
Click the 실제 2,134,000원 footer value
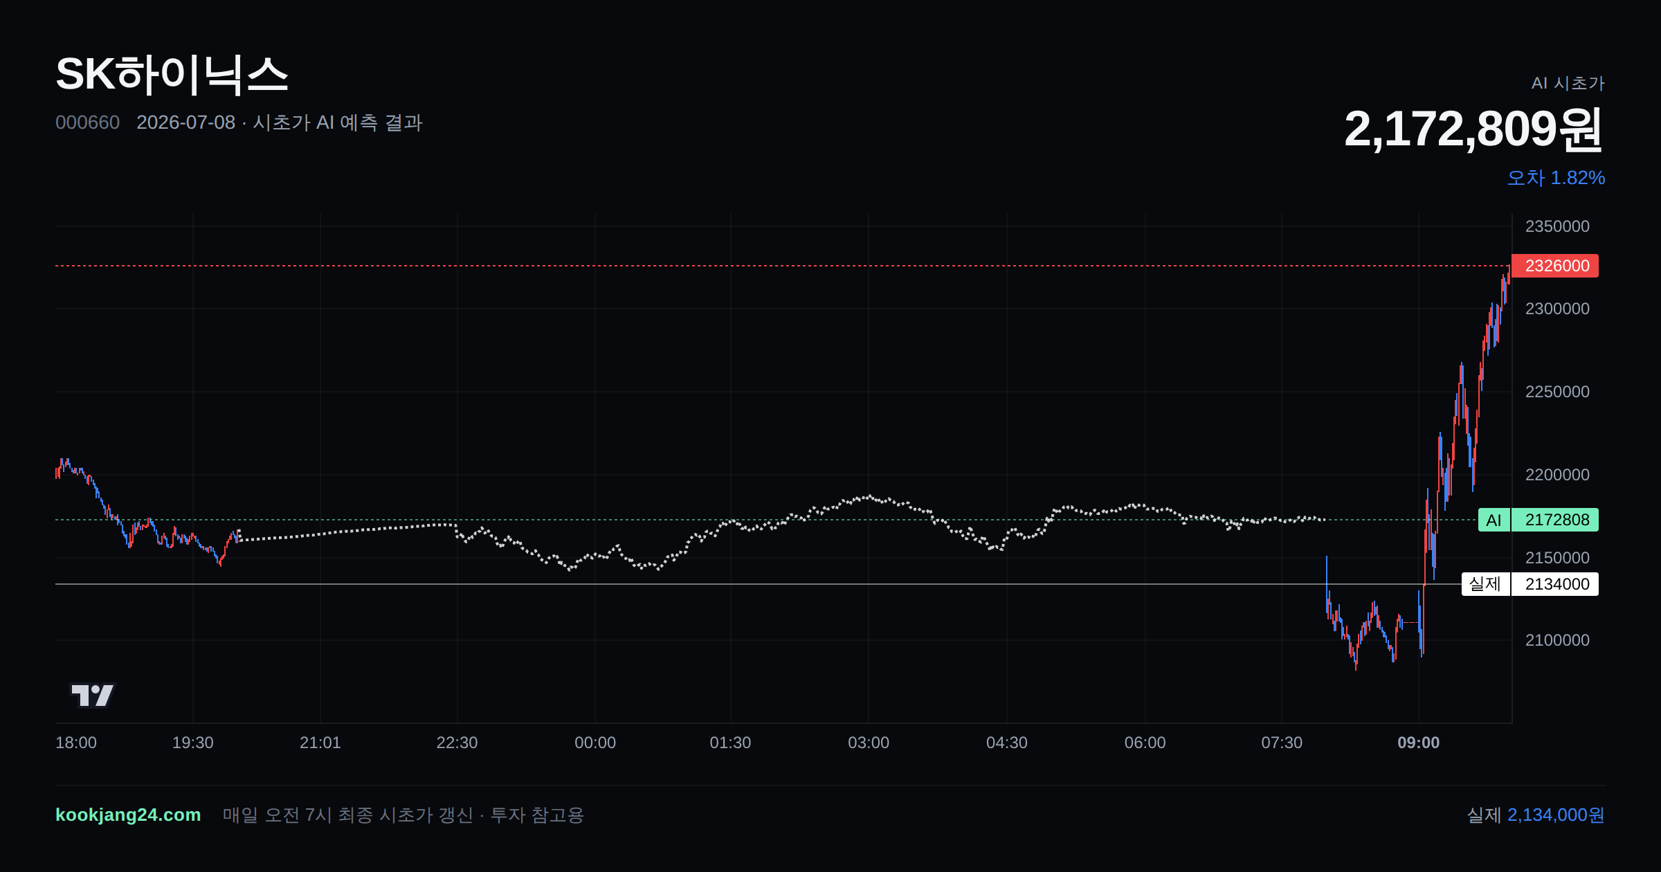(1536, 815)
